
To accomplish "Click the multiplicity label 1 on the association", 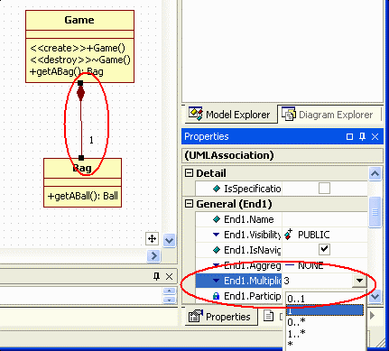I will (91, 140).
